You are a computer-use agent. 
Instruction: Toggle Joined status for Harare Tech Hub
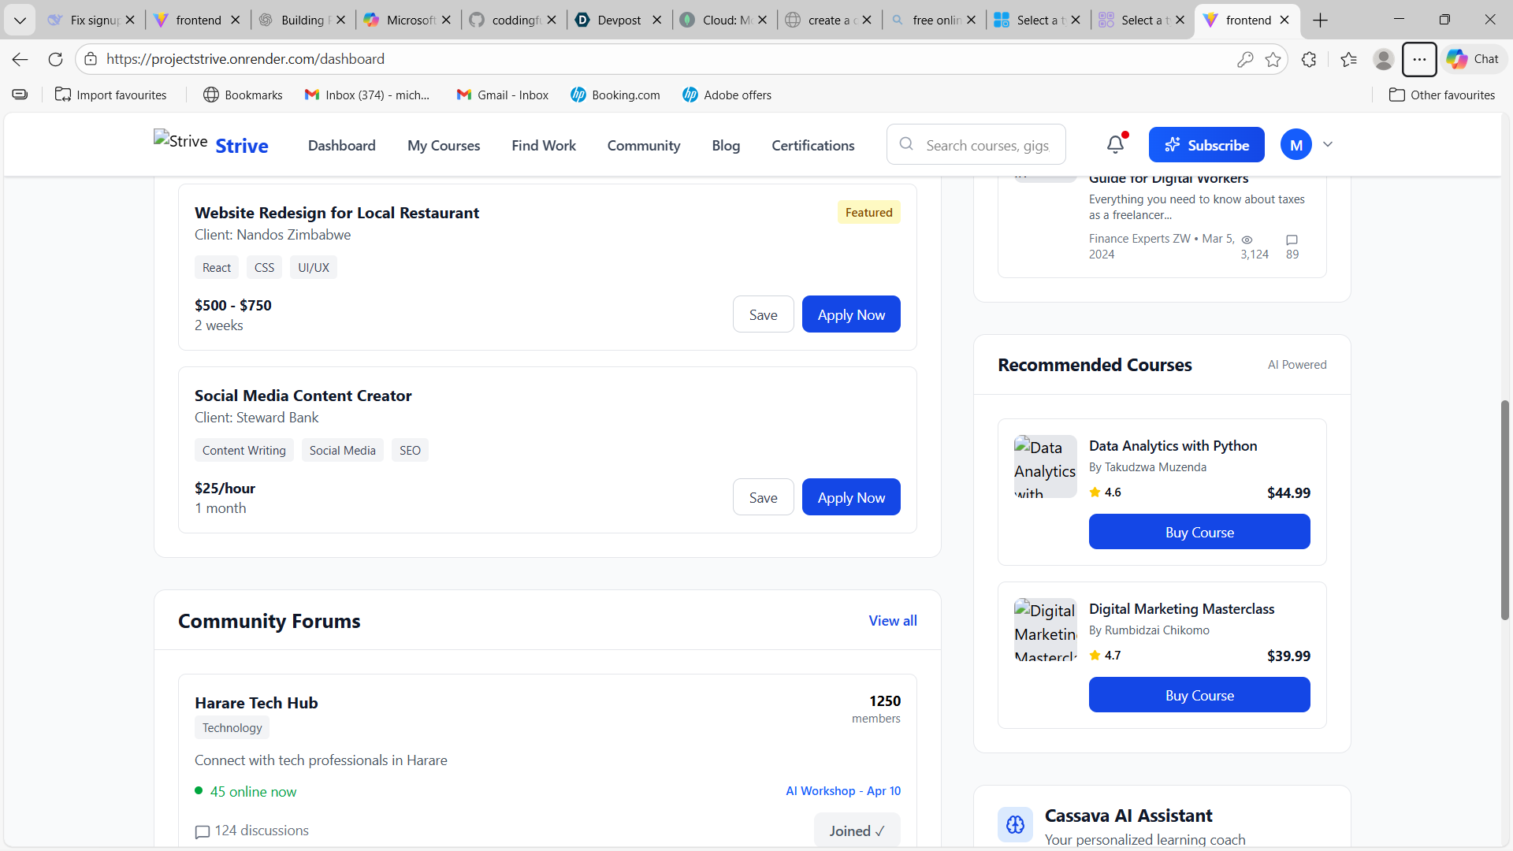[857, 831]
